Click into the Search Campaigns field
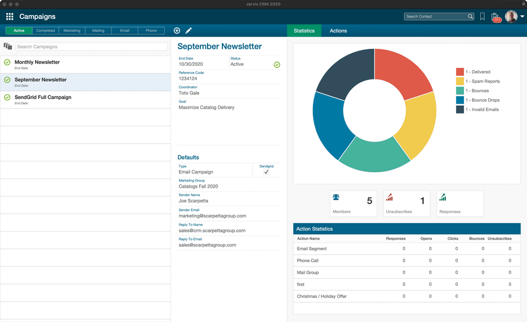This screenshot has width=527, height=322. click(x=91, y=47)
